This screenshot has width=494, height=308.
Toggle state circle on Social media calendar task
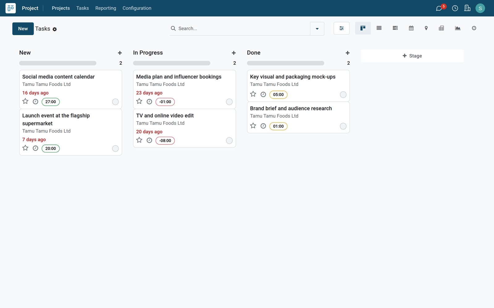[x=115, y=102]
